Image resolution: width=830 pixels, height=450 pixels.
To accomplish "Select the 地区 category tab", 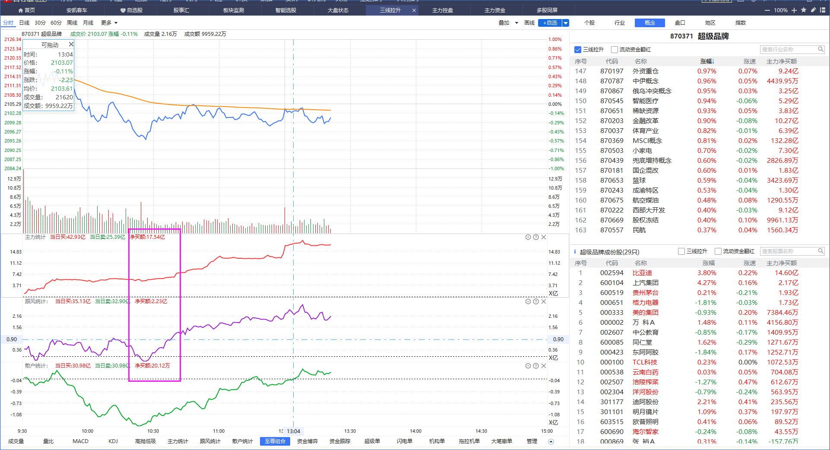I will pyautogui.click(x=710, y=23).
